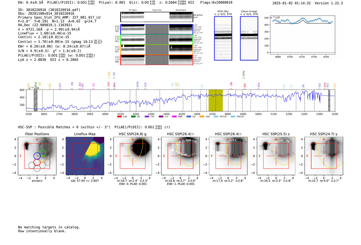This screenshot has width=361, height=245.
Task: Click the dark purple CIII legend swatch
Action: click(x=161, y=116)
